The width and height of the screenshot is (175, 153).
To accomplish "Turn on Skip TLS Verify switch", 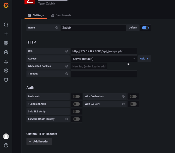I will click(x=76, y=111).
